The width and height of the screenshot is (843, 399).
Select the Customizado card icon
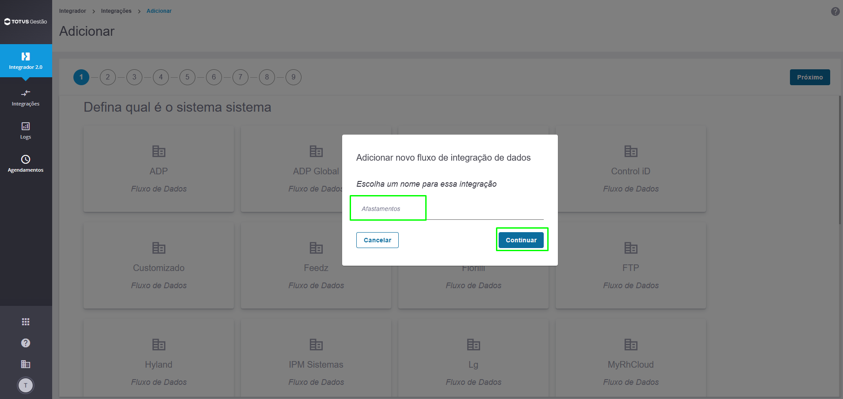click(x=159, y=248)
